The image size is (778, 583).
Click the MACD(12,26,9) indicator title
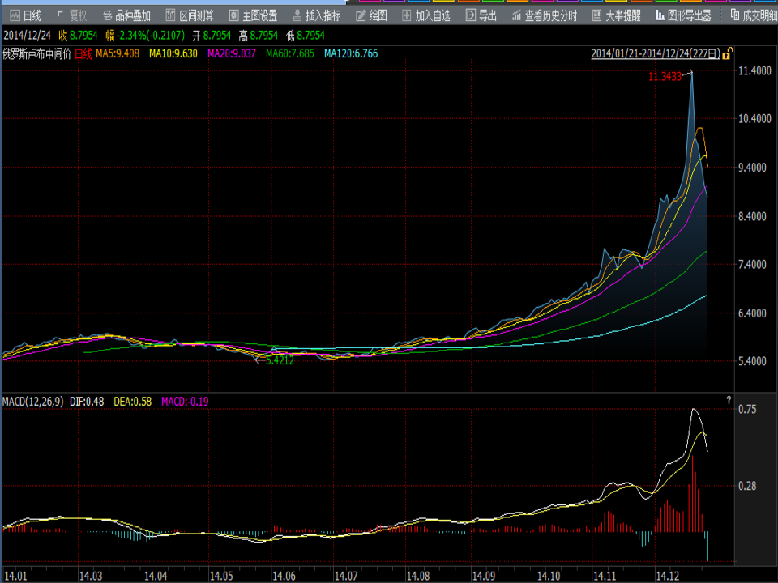(x=32, y=402)
